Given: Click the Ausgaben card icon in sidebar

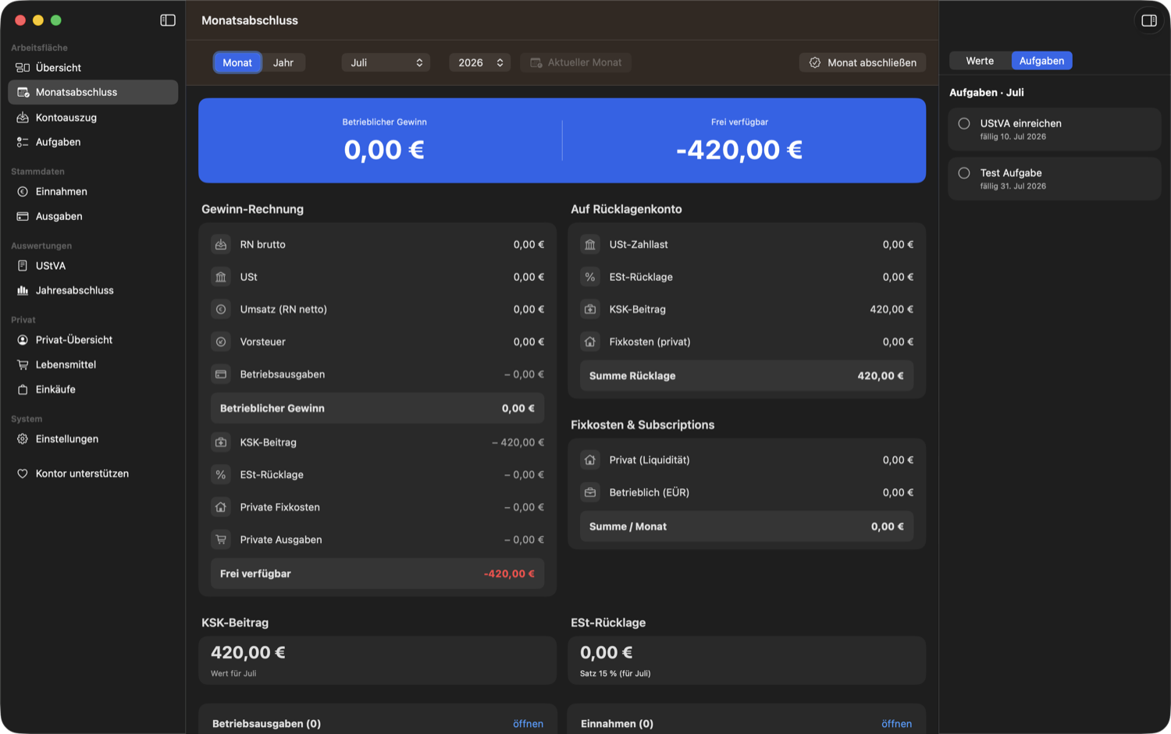Looking at the screenshot, I should point(23,216).
